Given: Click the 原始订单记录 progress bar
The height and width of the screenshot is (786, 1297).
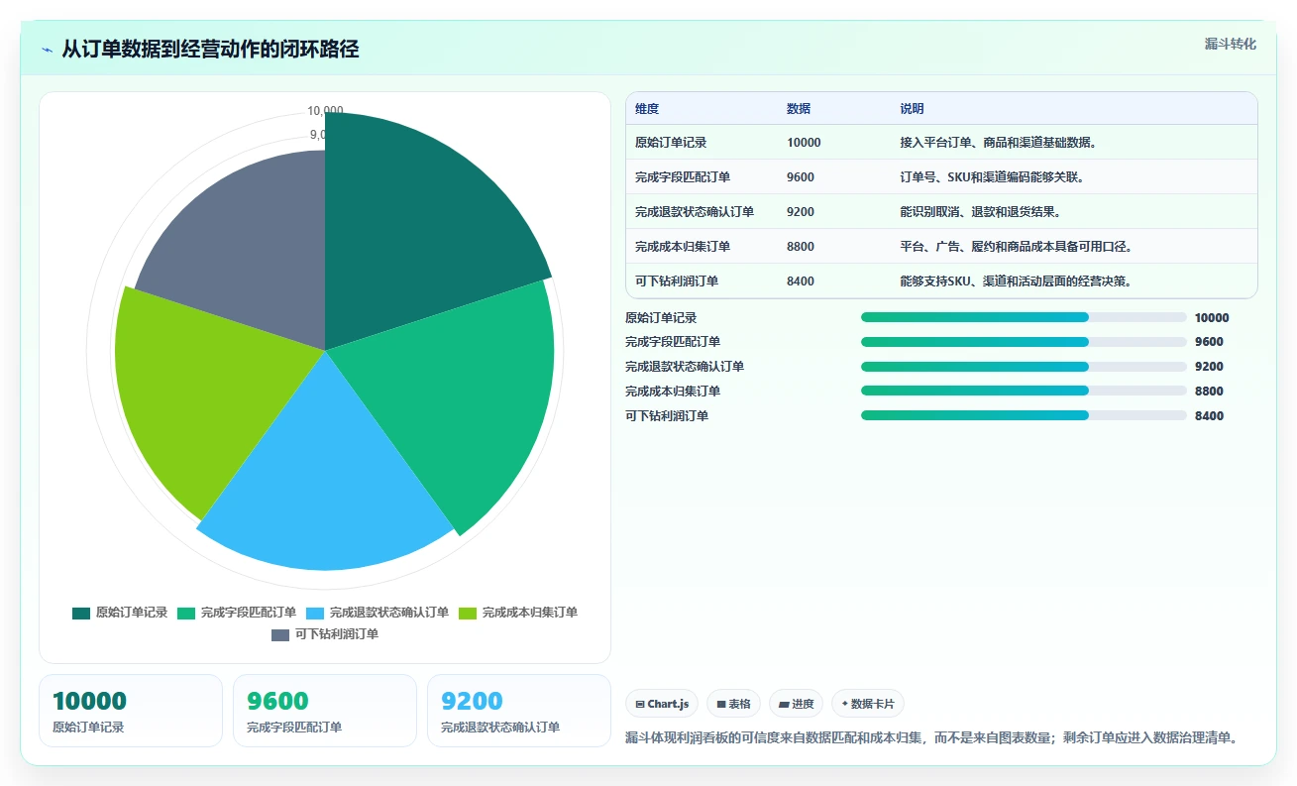Looking at the screenshot, I should point(1024,317).
